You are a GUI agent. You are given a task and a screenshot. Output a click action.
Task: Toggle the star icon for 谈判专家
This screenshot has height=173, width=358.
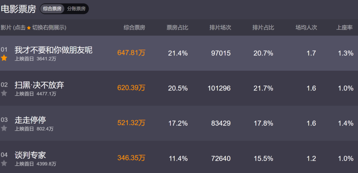[x=4, y=163]
